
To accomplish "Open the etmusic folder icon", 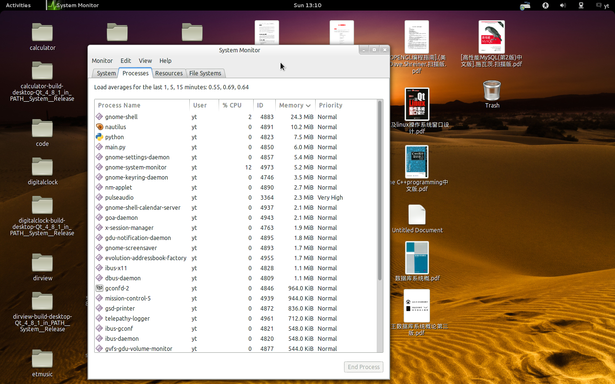I will [x=42, y=359].
